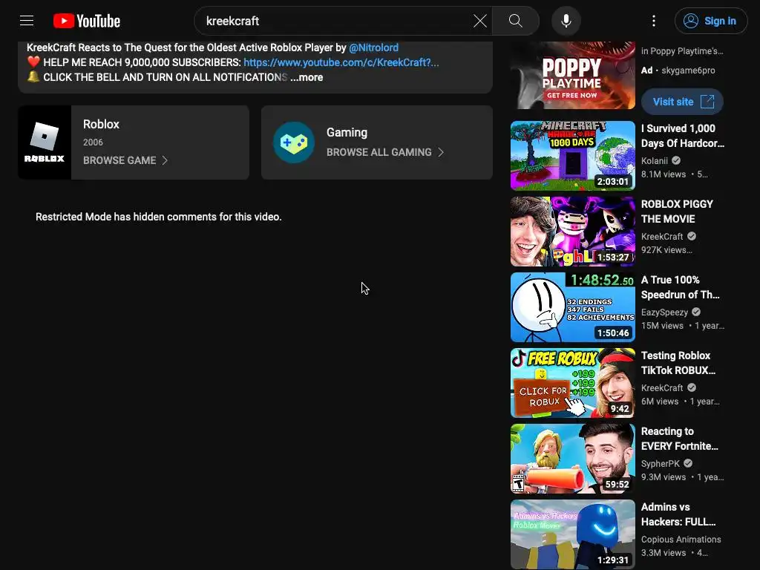Open 'I Survived 1,000 Days' title

[x=683, y=136]
